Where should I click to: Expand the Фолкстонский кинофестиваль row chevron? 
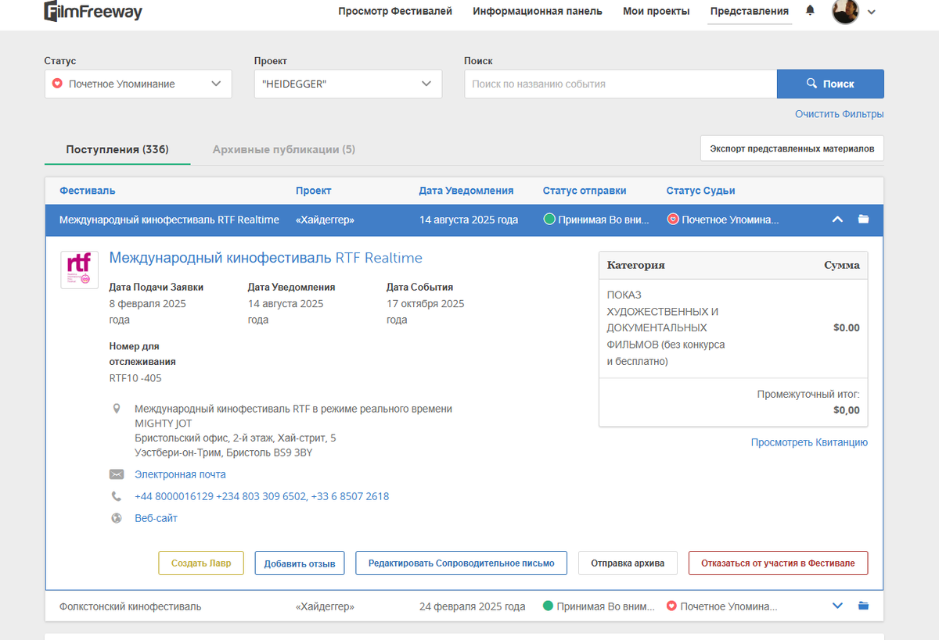click(x=837, y=606)
